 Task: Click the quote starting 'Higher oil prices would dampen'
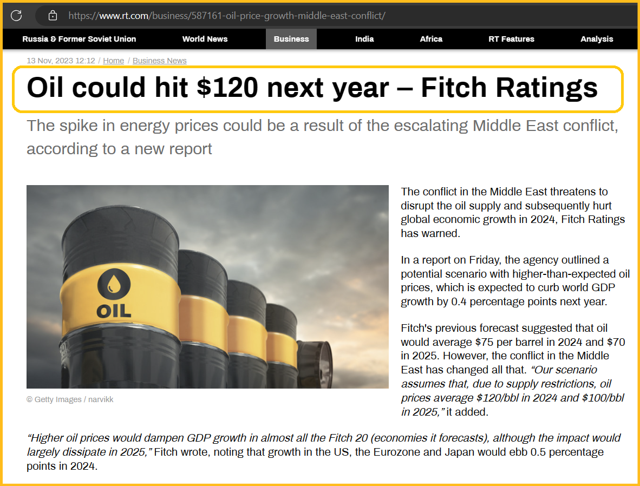(x=323, y=452)
